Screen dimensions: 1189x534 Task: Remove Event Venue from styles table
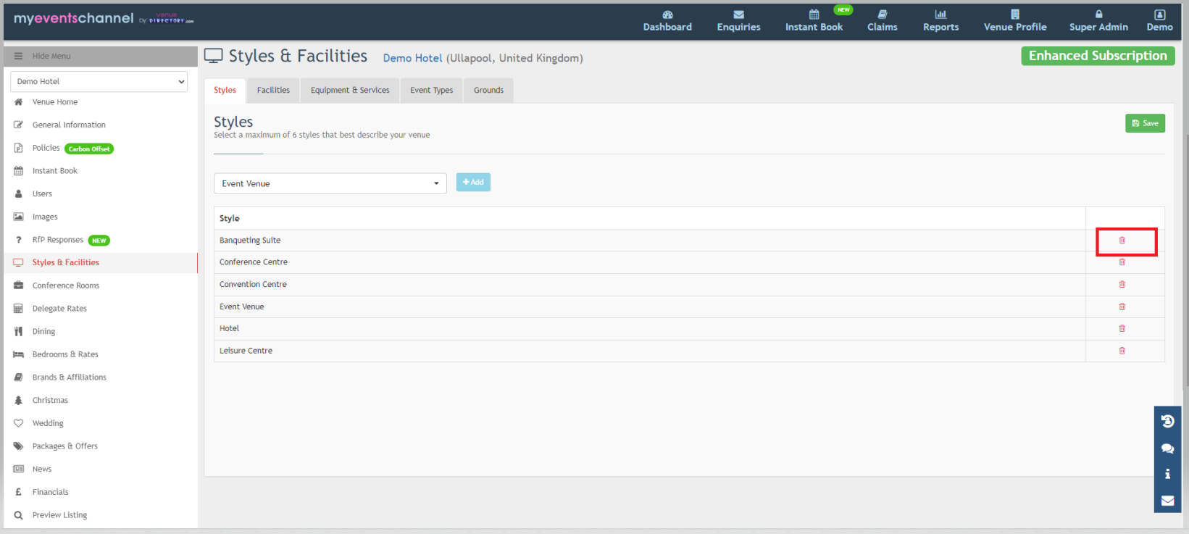[1122, 306]
